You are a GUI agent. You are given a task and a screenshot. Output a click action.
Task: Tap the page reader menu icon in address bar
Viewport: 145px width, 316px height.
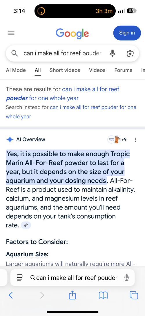20,278
